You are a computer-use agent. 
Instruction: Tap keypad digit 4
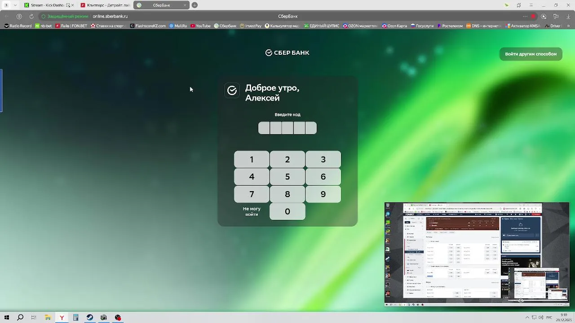[252, 177]
